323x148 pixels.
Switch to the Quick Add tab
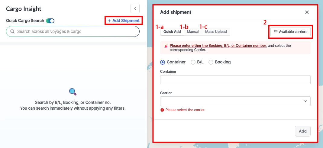(172, 32)
